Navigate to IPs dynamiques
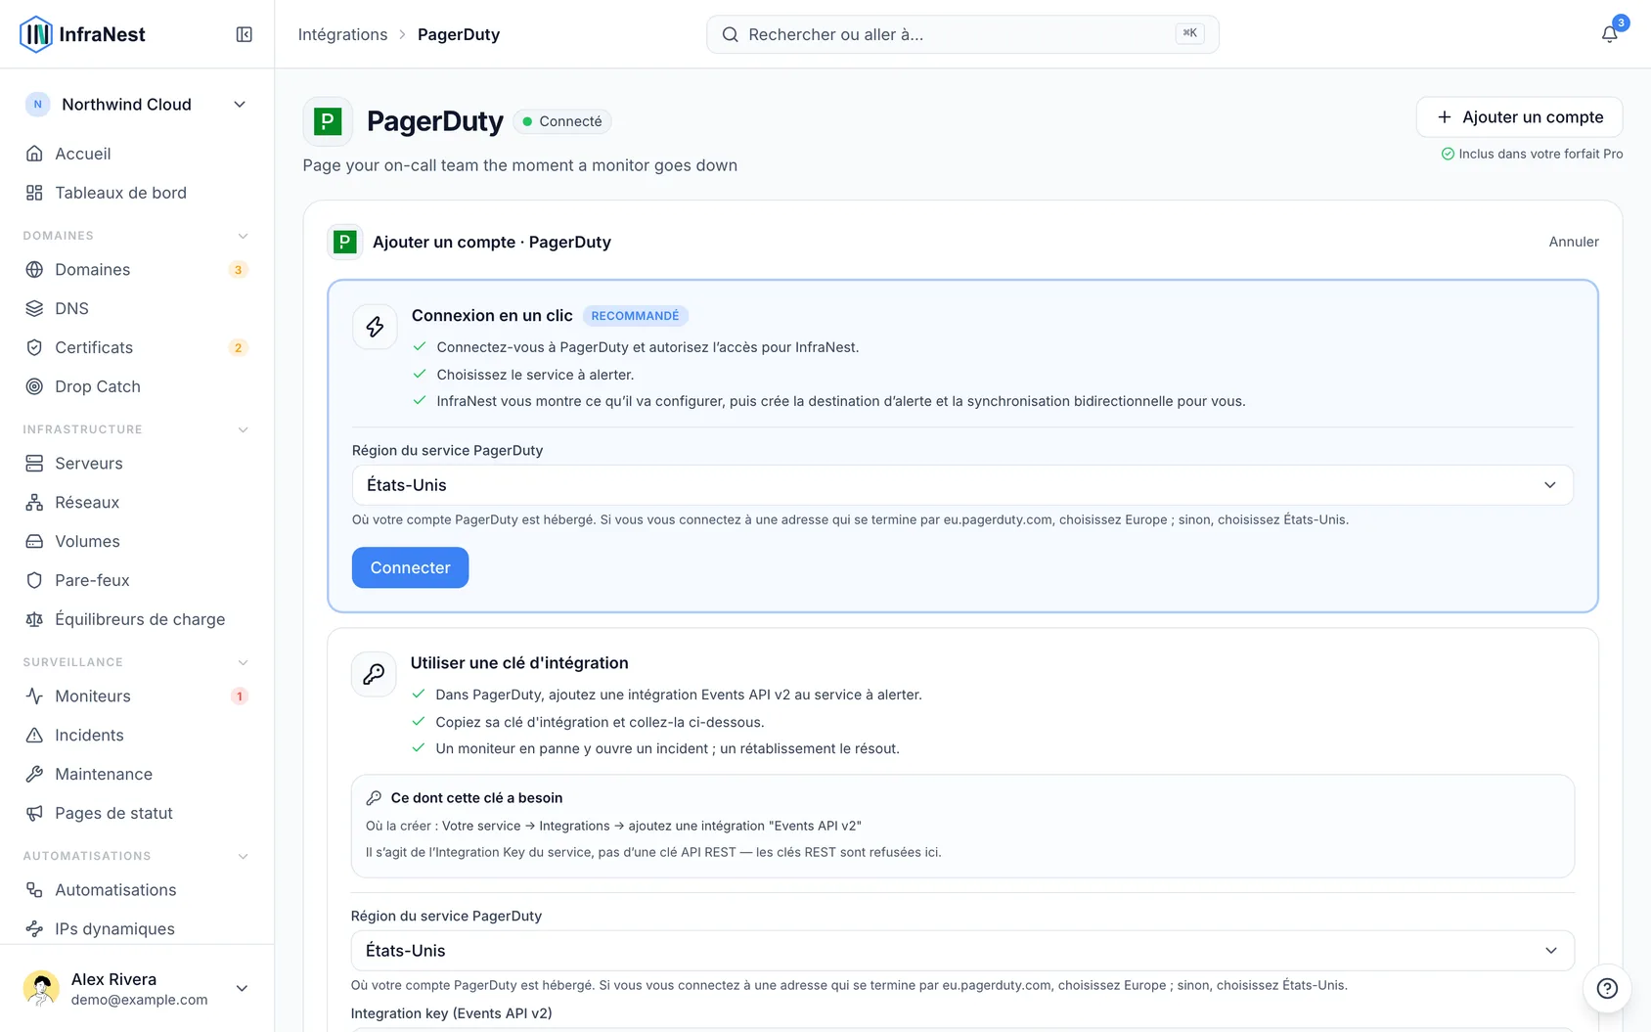 pos(137,928)
